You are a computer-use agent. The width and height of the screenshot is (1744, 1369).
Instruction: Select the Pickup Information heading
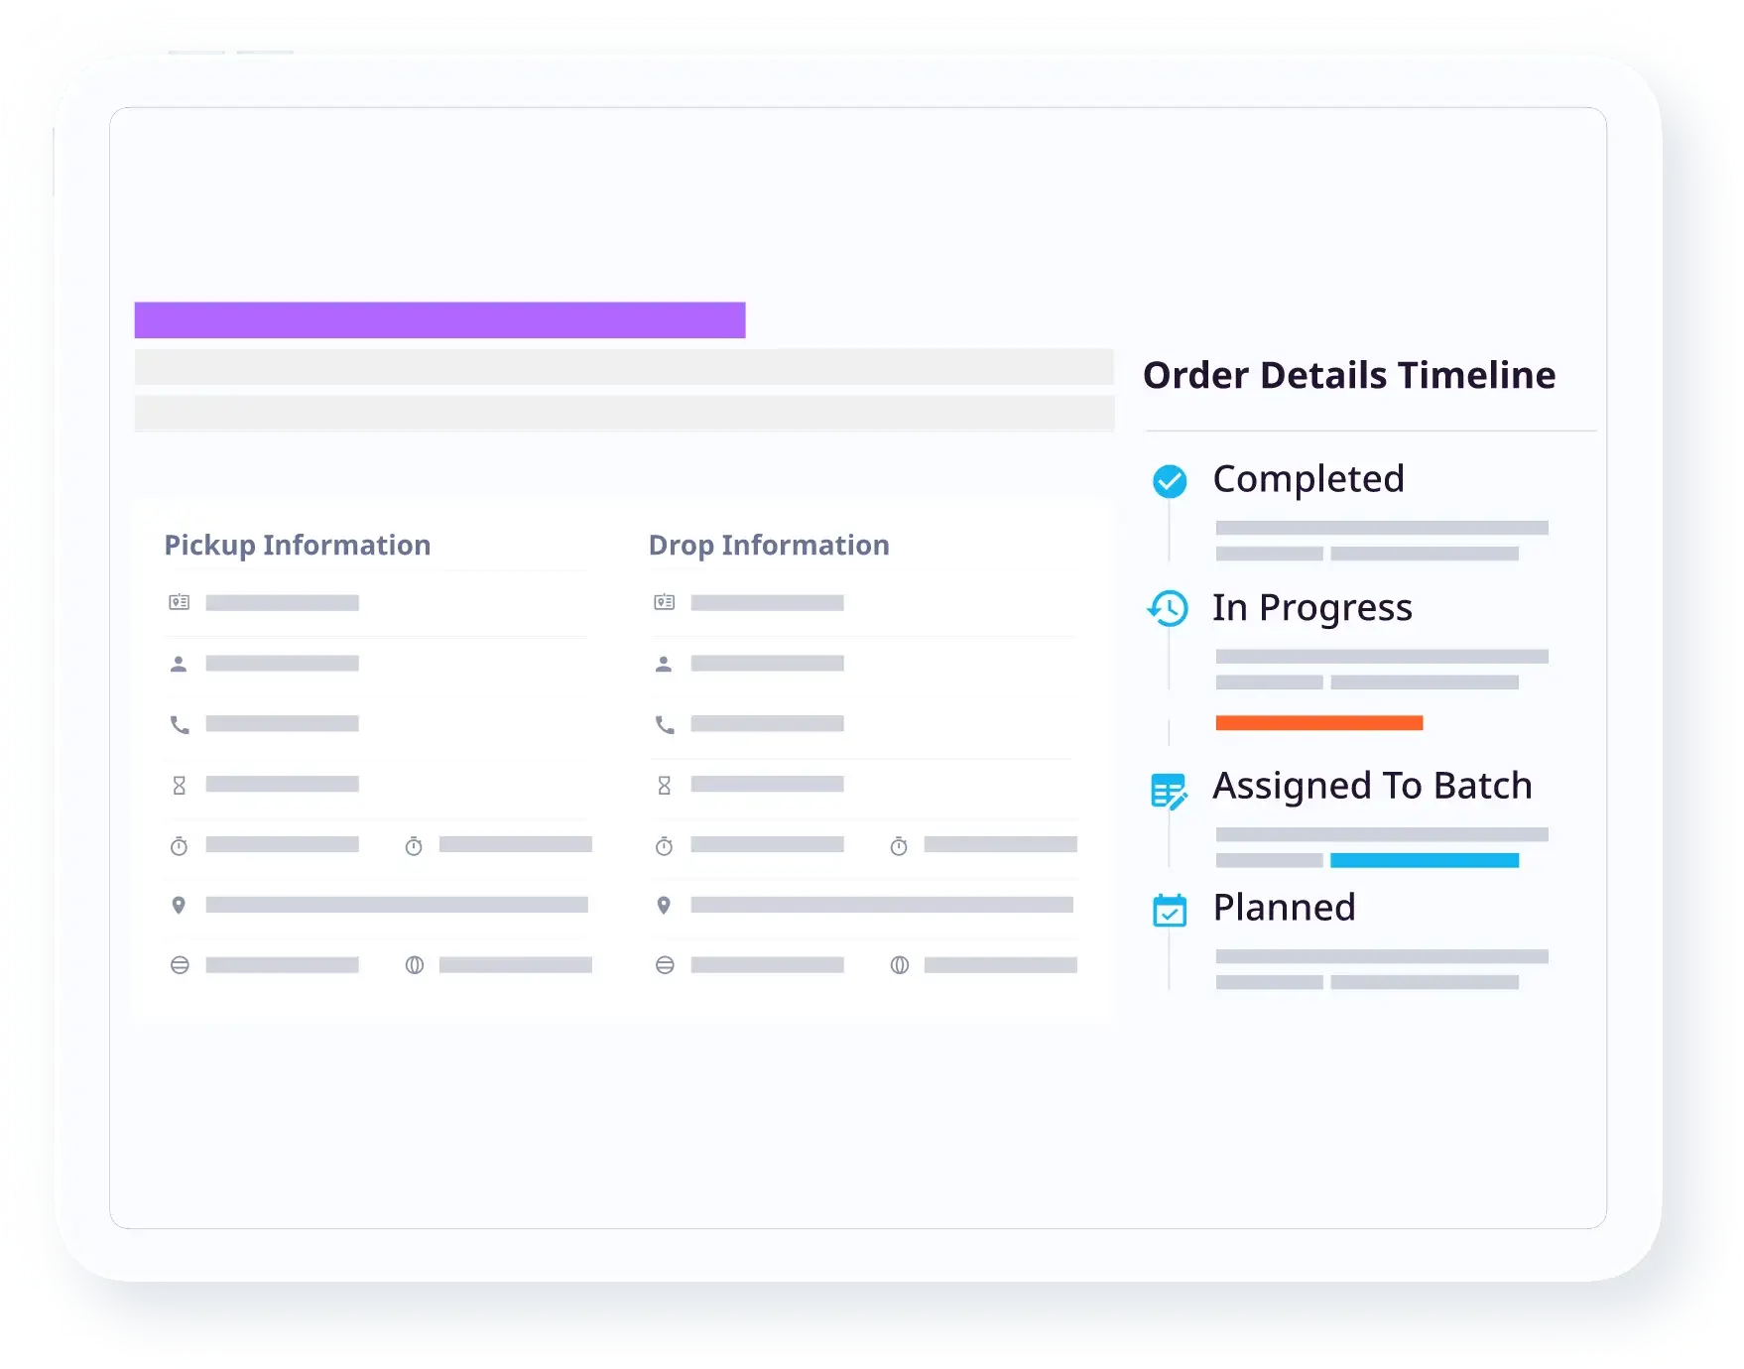298,545
